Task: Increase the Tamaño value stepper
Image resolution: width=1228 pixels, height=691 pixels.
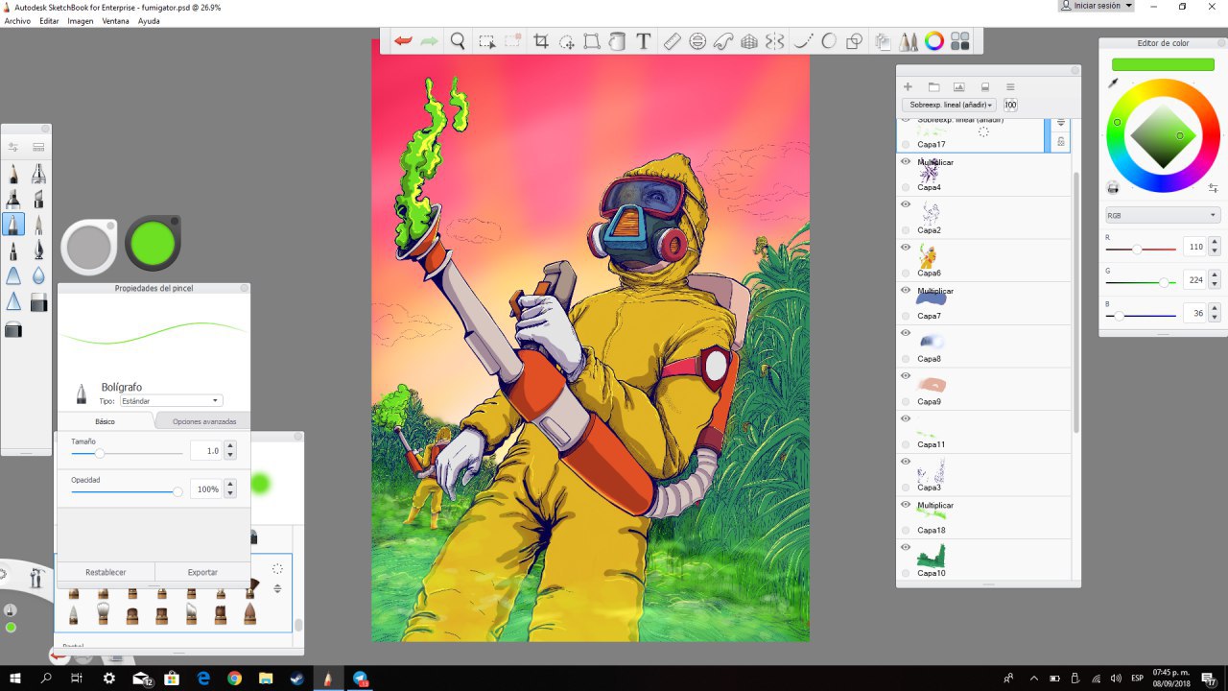Action: [x=229, y=446]
